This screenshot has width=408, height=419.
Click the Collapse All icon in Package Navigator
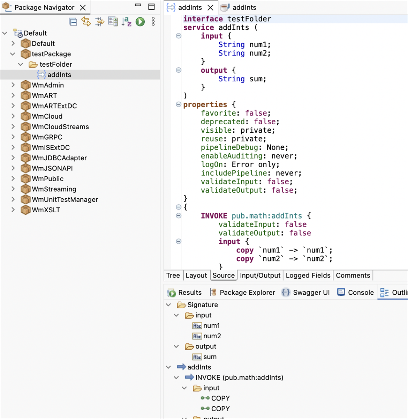73,22
